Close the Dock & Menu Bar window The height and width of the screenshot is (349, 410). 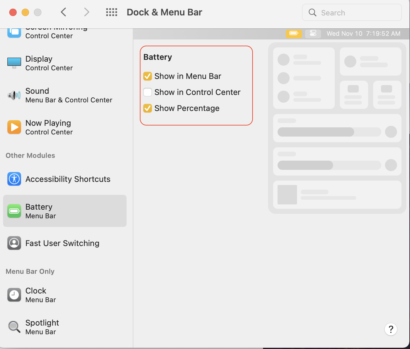pos(13,12)
